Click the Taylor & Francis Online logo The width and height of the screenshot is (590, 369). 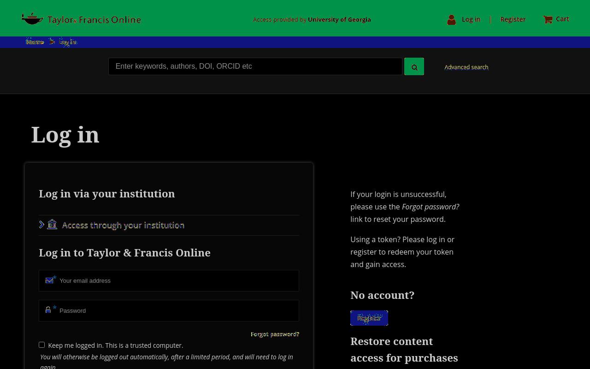81,19
